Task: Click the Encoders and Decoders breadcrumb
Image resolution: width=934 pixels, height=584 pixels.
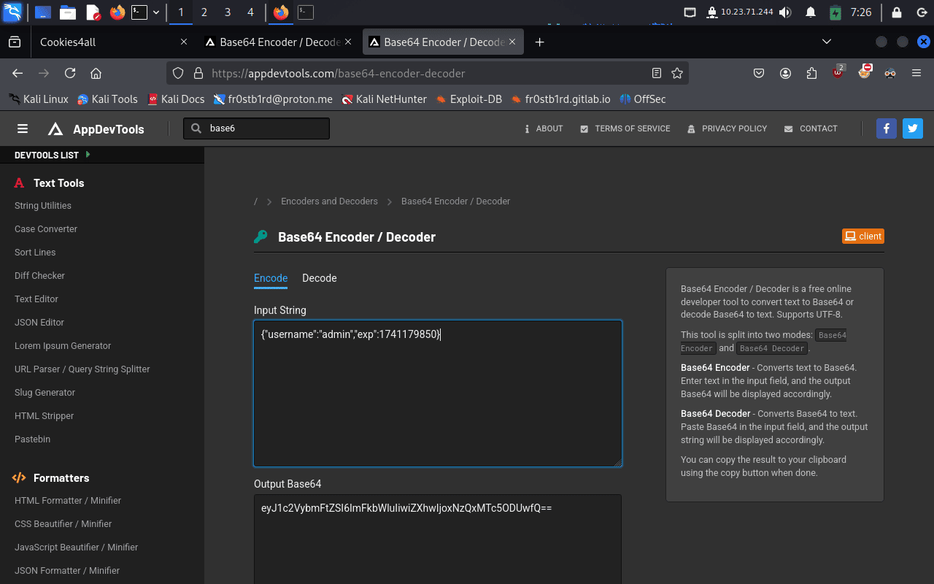Action: tap(329, 201)
